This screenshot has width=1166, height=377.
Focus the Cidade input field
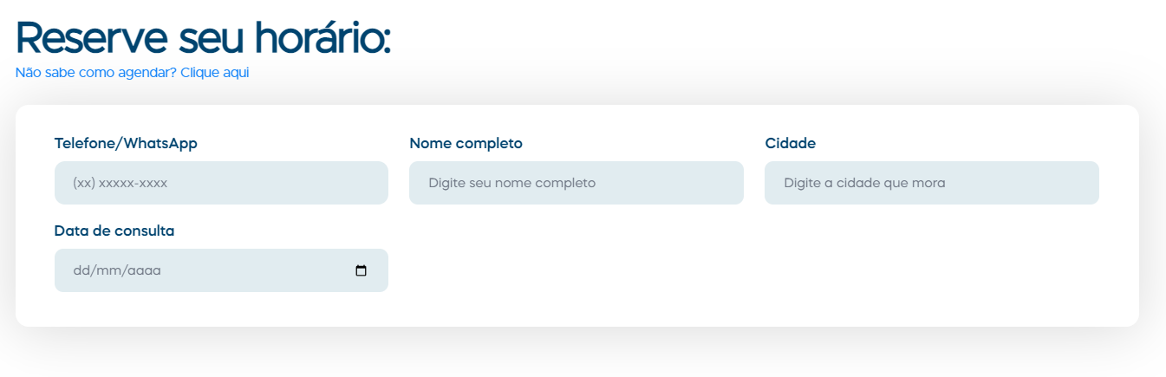click(931, 183)
